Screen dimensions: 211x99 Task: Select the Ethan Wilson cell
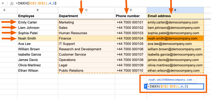(38, 71)
